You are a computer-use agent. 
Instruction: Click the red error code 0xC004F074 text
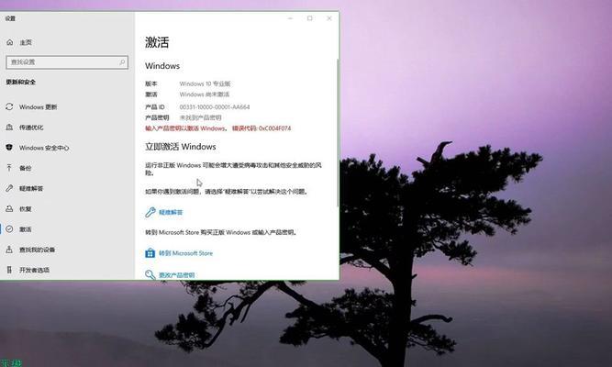274,128
